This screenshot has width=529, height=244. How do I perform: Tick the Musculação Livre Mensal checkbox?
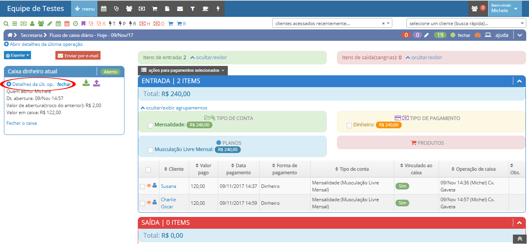150,150
